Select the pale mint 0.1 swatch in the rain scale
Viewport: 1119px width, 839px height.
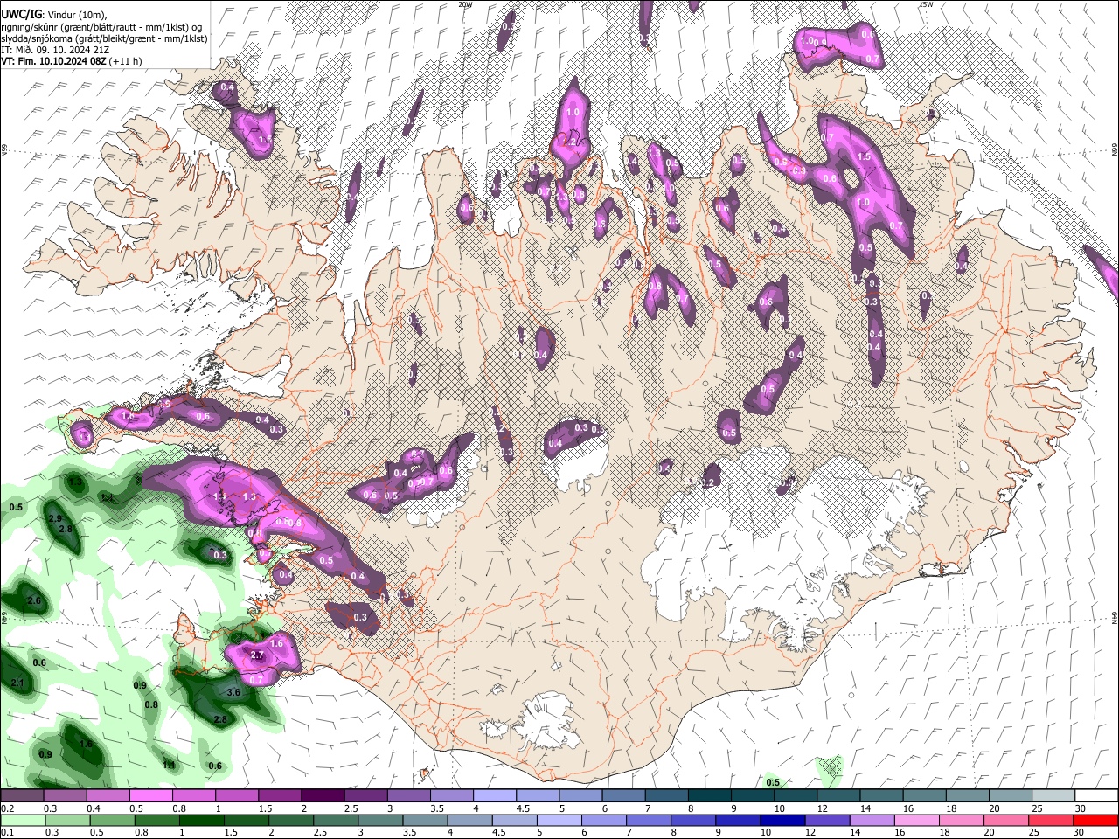click(22, 820)
